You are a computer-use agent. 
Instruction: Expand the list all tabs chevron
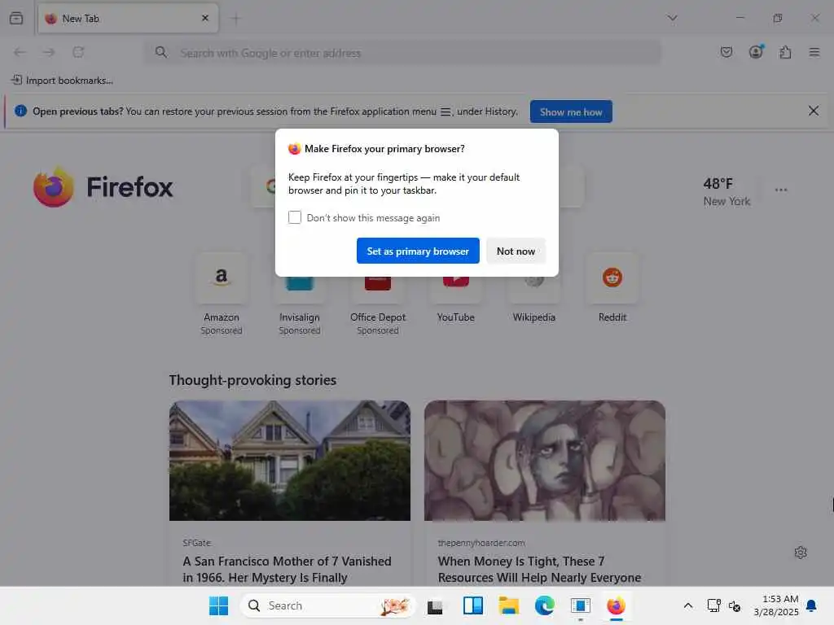pos(672,18)
